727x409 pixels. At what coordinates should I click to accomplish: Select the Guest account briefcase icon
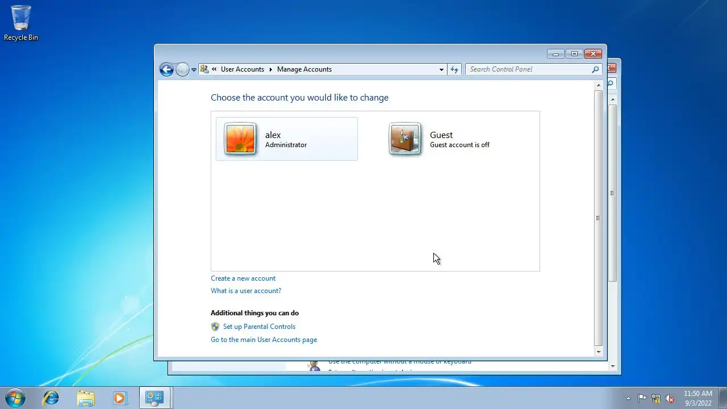[405, 139]
